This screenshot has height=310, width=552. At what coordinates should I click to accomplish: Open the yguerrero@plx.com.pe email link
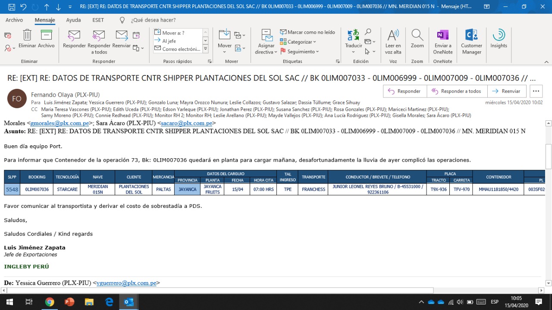click(x=126, y=283)
